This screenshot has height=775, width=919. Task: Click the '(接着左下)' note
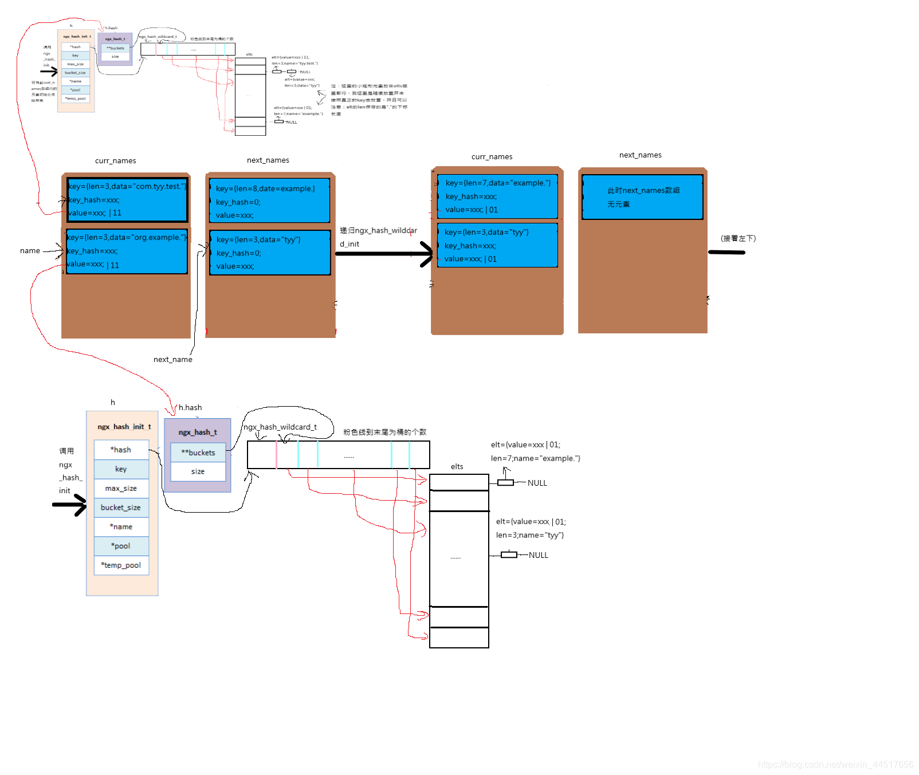click(x=738, y=238)
